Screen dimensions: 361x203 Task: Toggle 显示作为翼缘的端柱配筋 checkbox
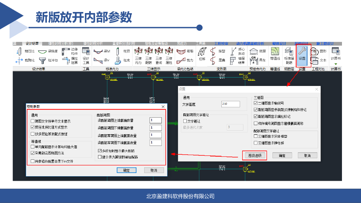pos(100,157)
